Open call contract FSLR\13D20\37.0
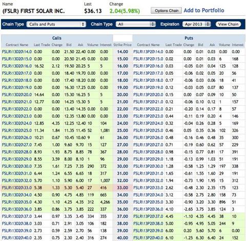 point(17,216)
